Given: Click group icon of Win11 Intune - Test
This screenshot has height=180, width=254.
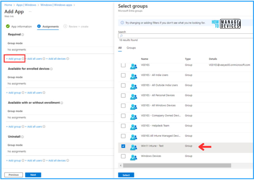Looking at the screenshot, I should (134, 147).
